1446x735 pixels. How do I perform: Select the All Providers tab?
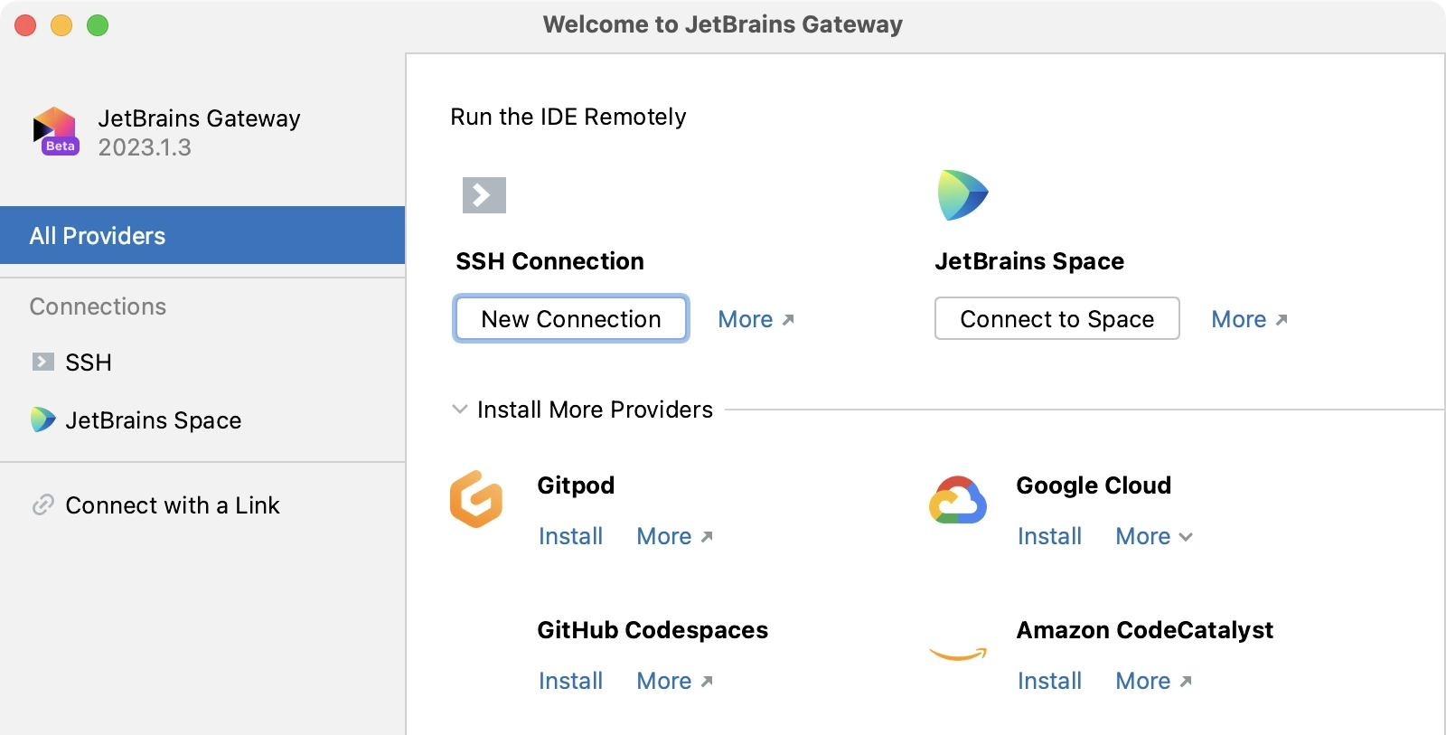tap(202, 235)
